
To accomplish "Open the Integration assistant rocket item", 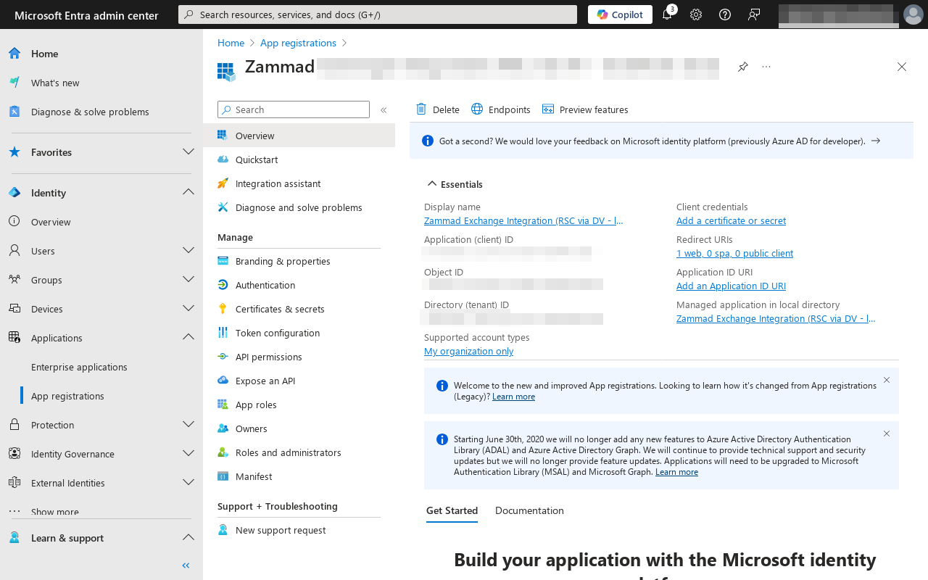I will (x=299, y=183).
